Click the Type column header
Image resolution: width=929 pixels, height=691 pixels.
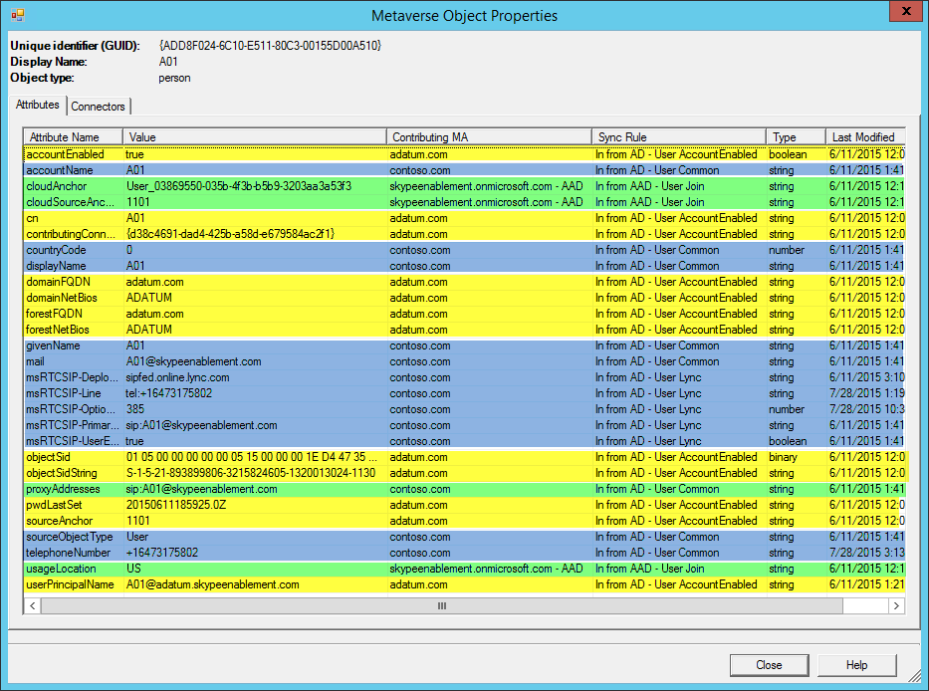796,136
